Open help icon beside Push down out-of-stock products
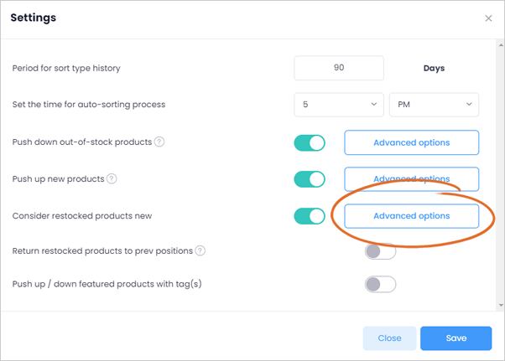 [x=159, y=142]
